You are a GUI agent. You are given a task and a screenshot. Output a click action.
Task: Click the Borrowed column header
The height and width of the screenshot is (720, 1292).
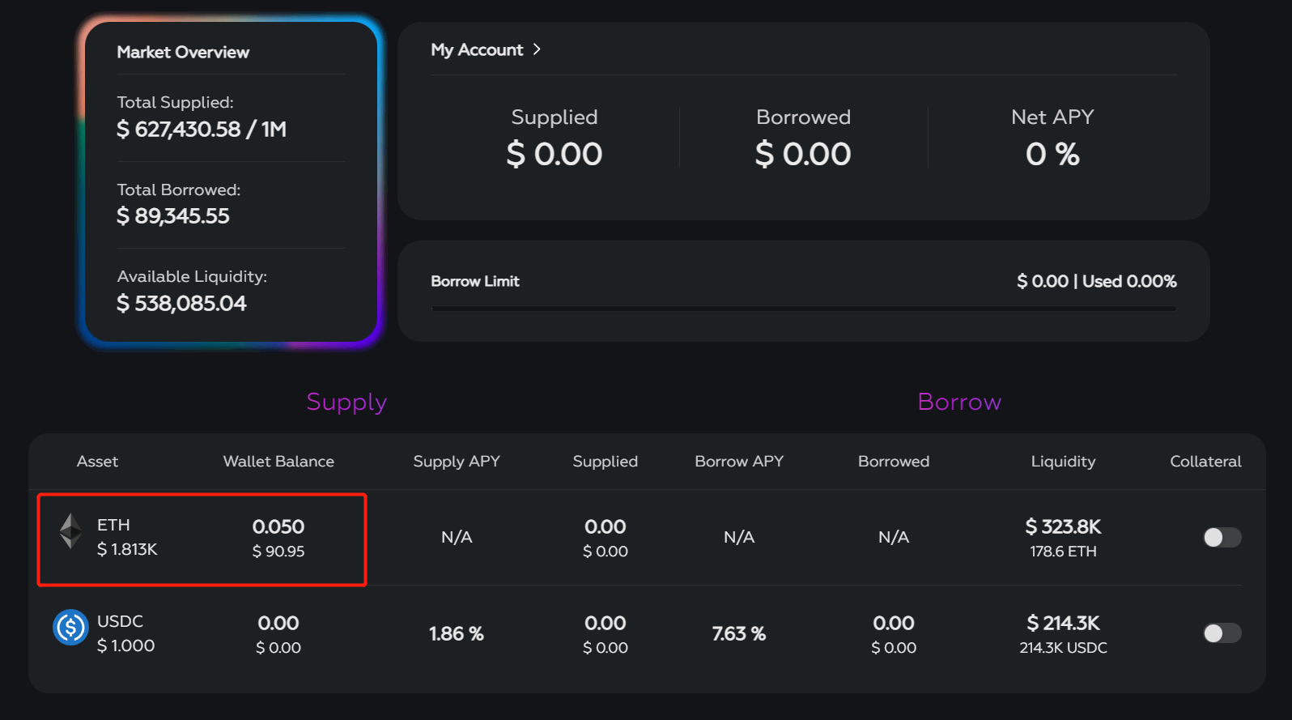point(894,461)
